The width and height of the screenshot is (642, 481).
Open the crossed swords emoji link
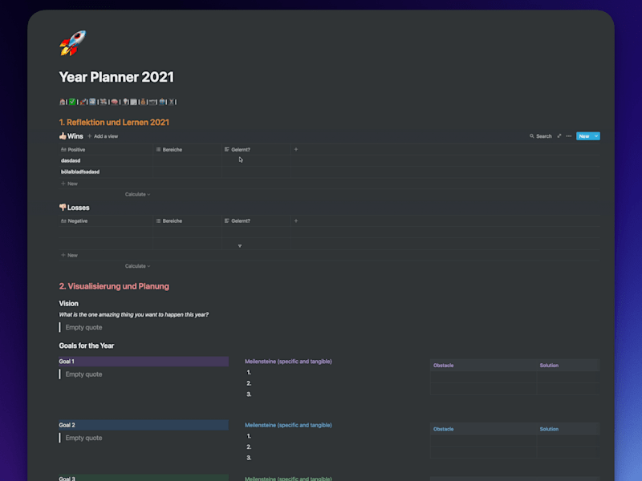point(172,102)
